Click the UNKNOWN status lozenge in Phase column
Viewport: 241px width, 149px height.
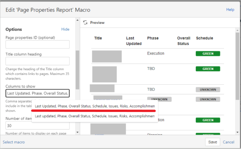159,99
